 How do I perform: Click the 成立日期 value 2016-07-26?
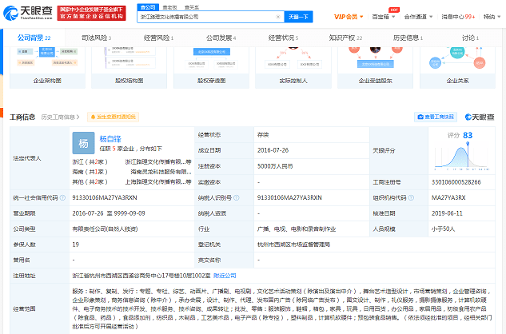tap(273, 150)
